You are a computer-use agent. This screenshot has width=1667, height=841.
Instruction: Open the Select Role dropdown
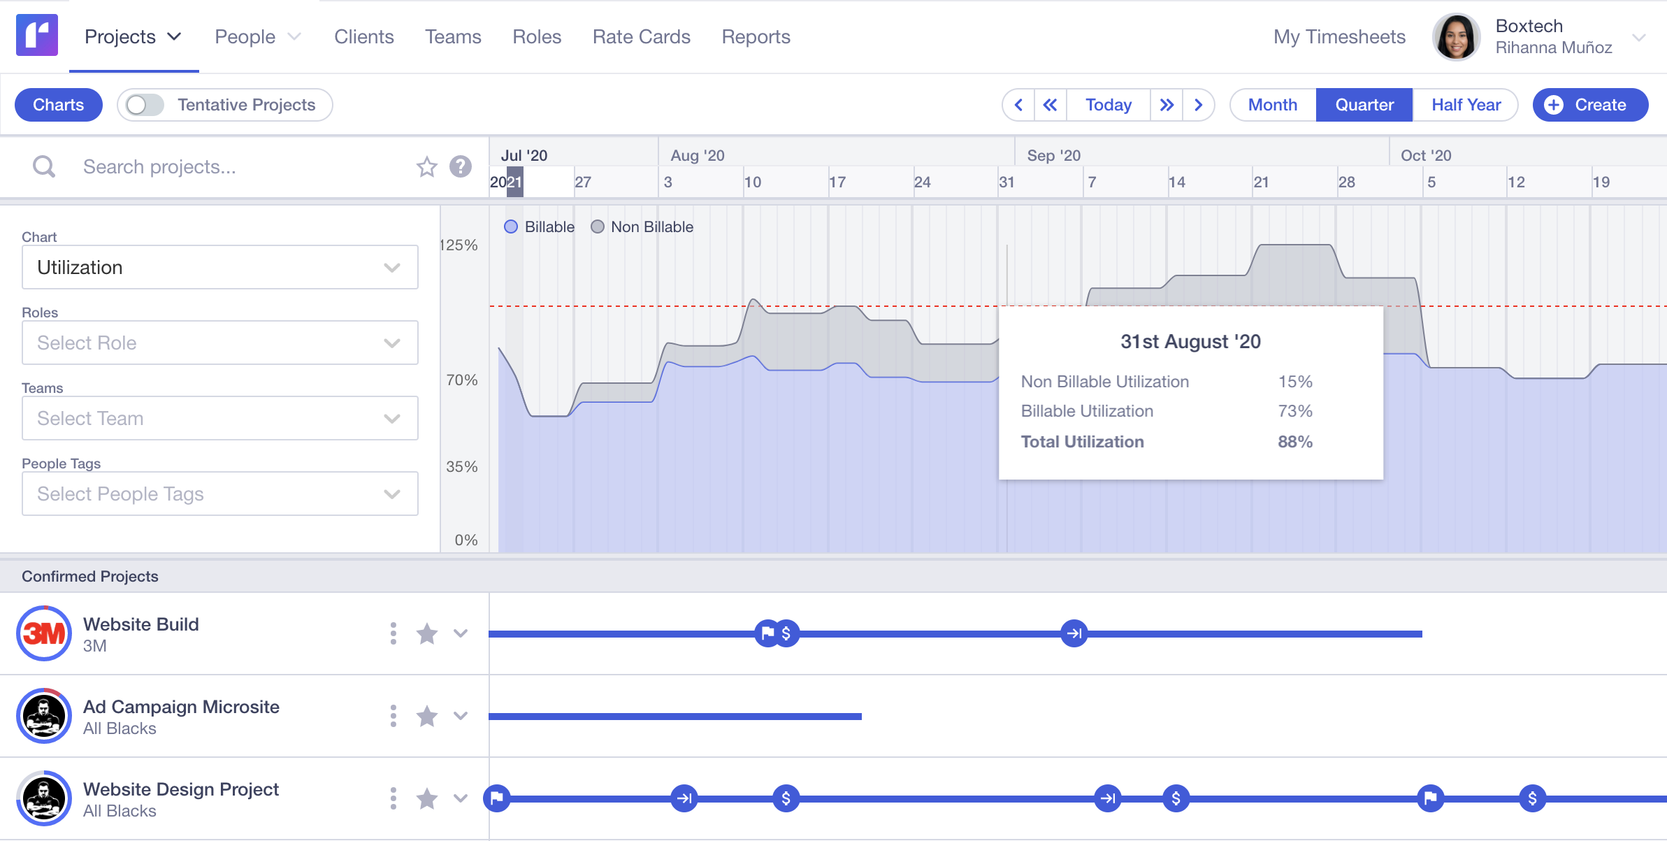point(220,343)
